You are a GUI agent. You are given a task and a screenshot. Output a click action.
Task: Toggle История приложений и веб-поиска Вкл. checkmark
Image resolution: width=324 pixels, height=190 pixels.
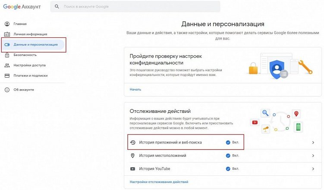point(228,142)
